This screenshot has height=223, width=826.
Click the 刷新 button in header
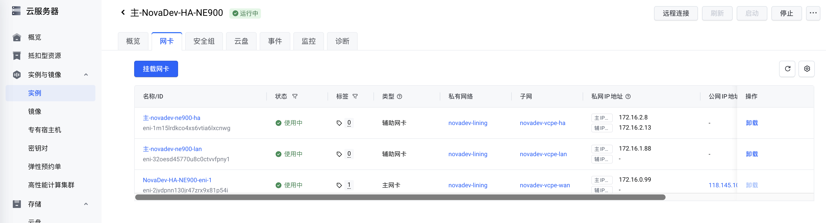(717, 13)
